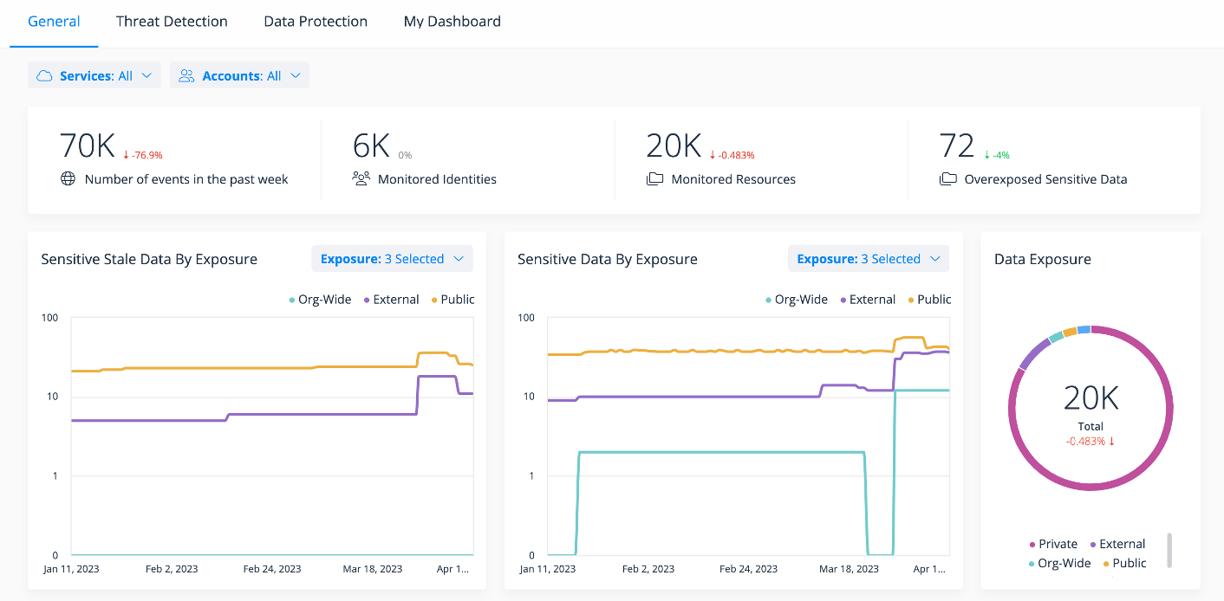The image size is (1224, 601).
Task: Go to My Dashboard tab
Action: tap(452, 22)
